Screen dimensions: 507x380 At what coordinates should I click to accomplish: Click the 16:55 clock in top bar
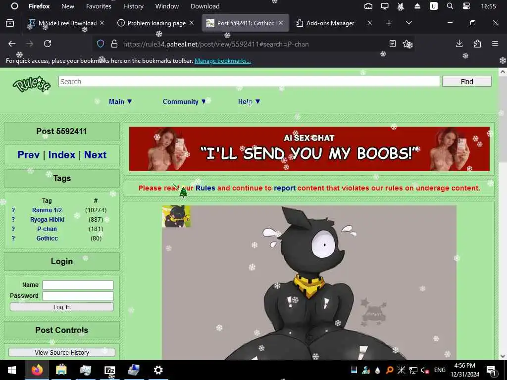488,6
